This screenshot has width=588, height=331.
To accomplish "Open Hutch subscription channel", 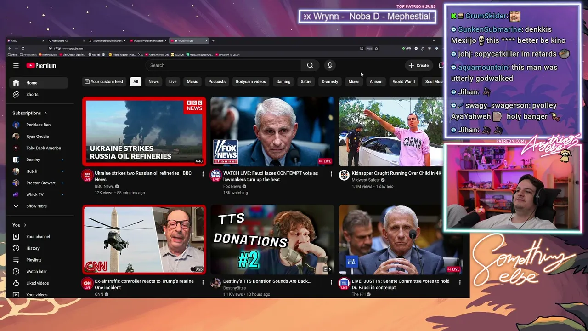I will 39,171.
